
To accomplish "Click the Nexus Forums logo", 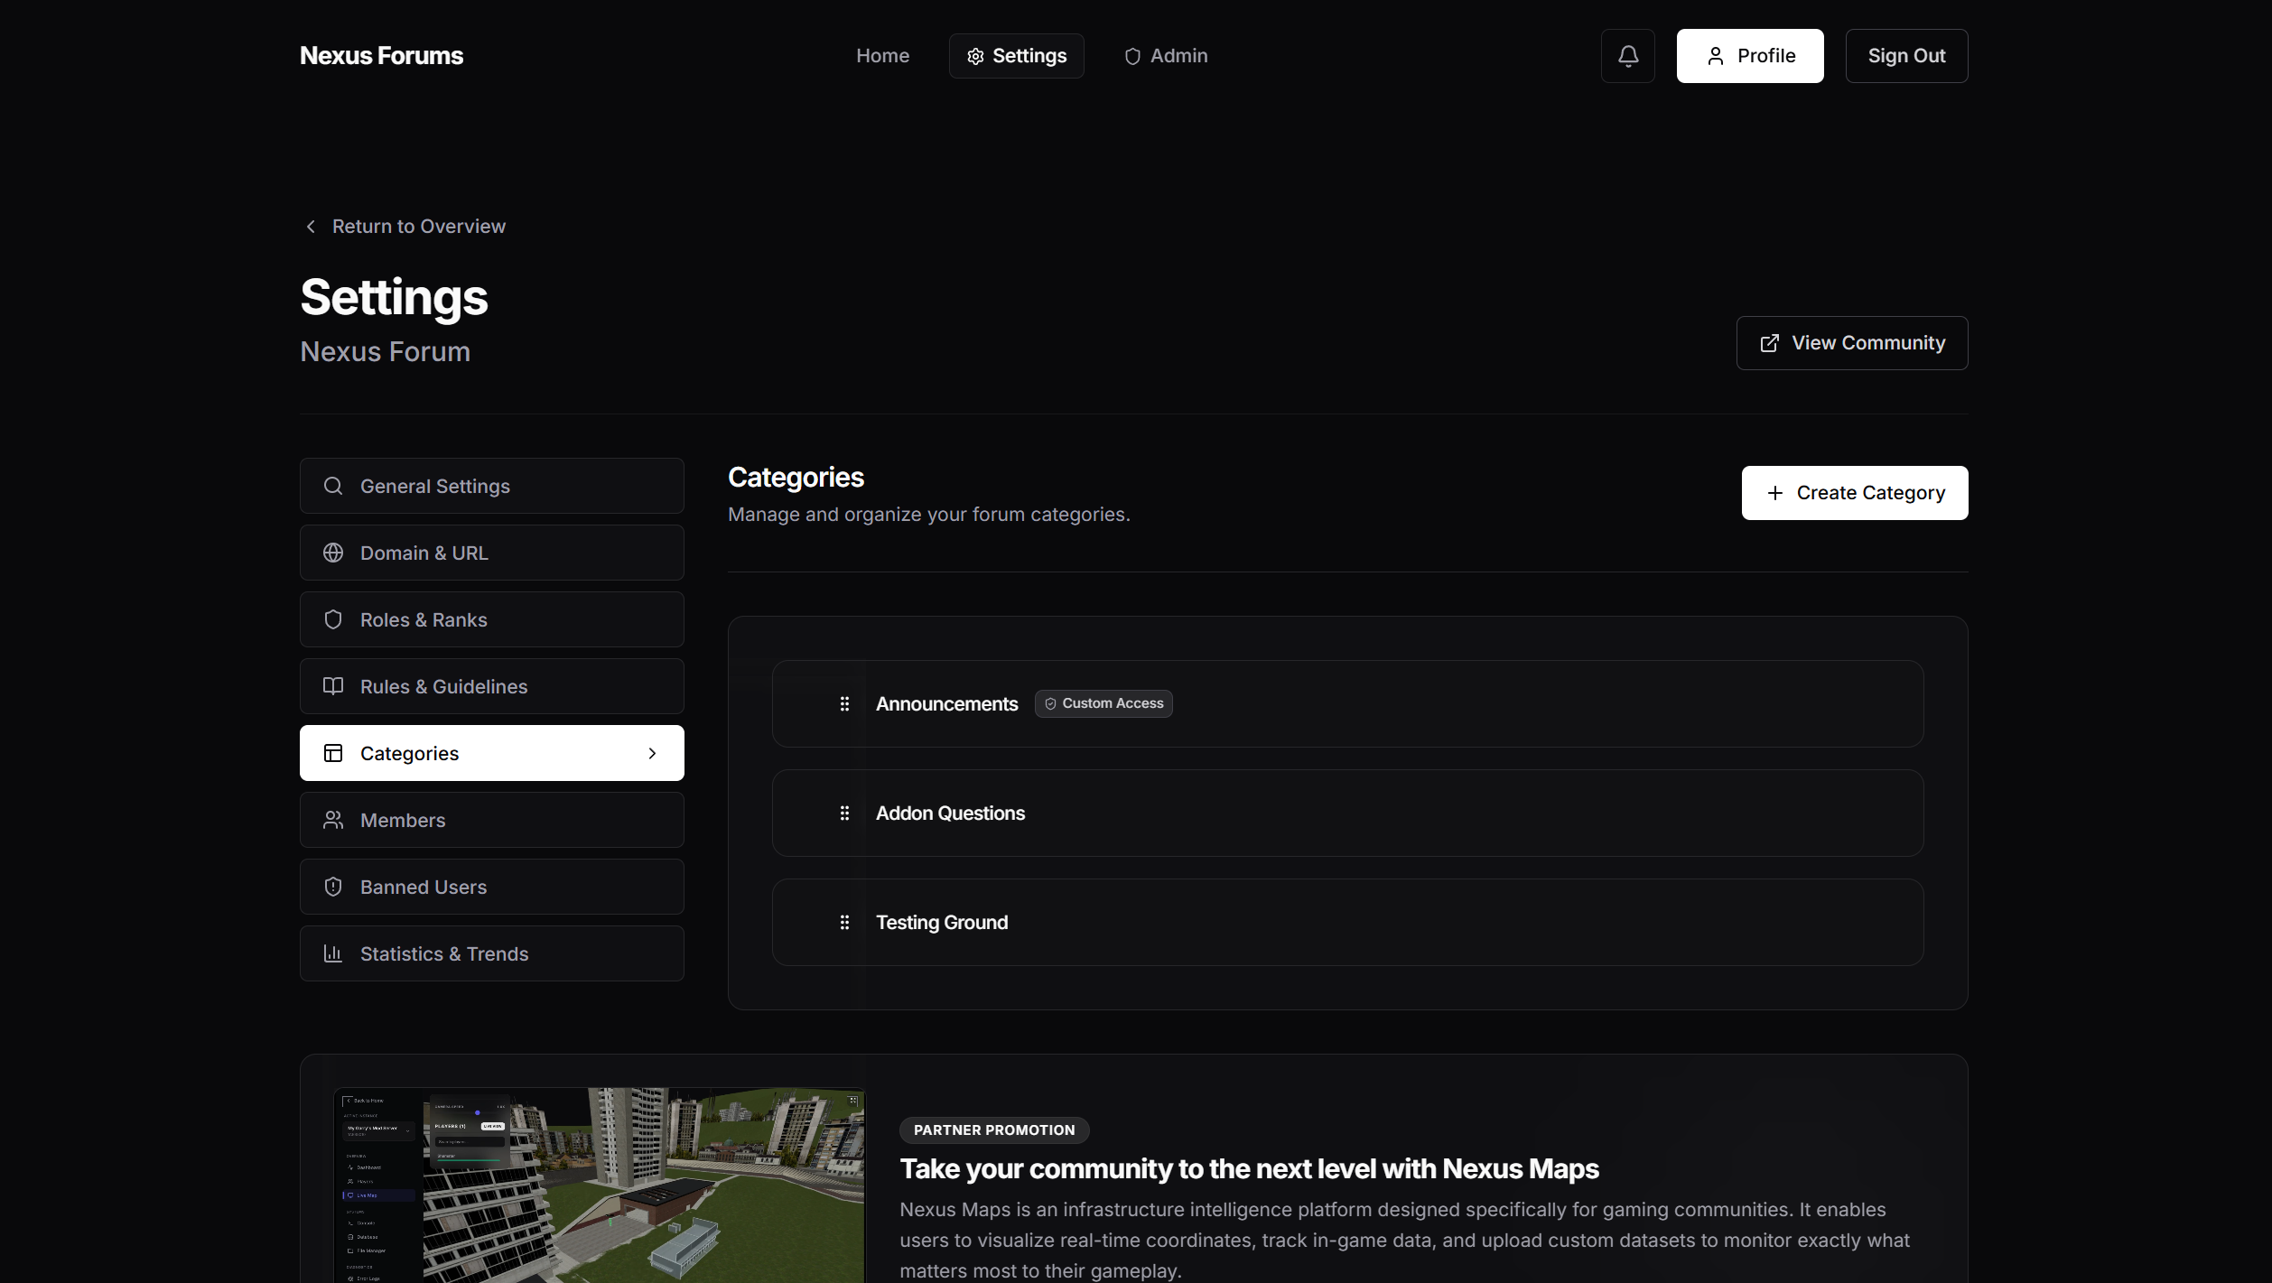I will (x=381, y=56).
